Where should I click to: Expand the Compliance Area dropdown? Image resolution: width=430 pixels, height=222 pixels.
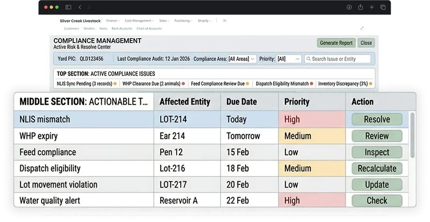242,59
